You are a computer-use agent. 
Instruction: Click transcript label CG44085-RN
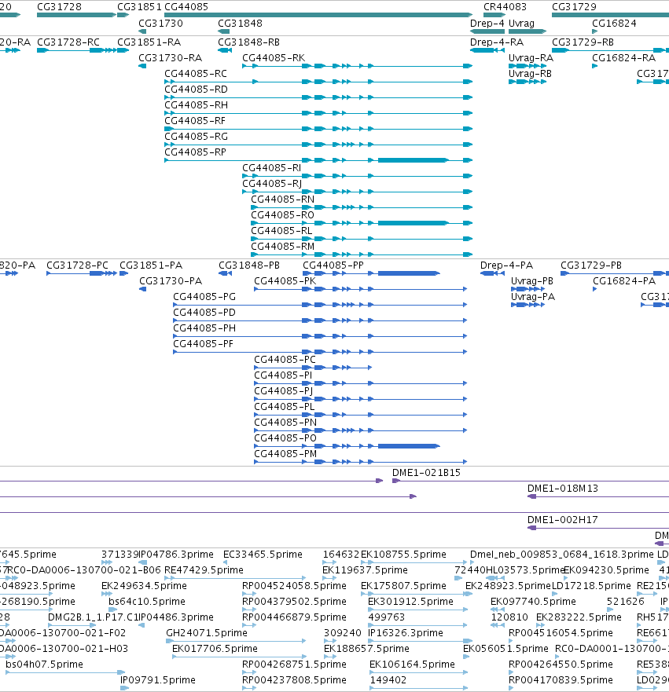[282, 200]
